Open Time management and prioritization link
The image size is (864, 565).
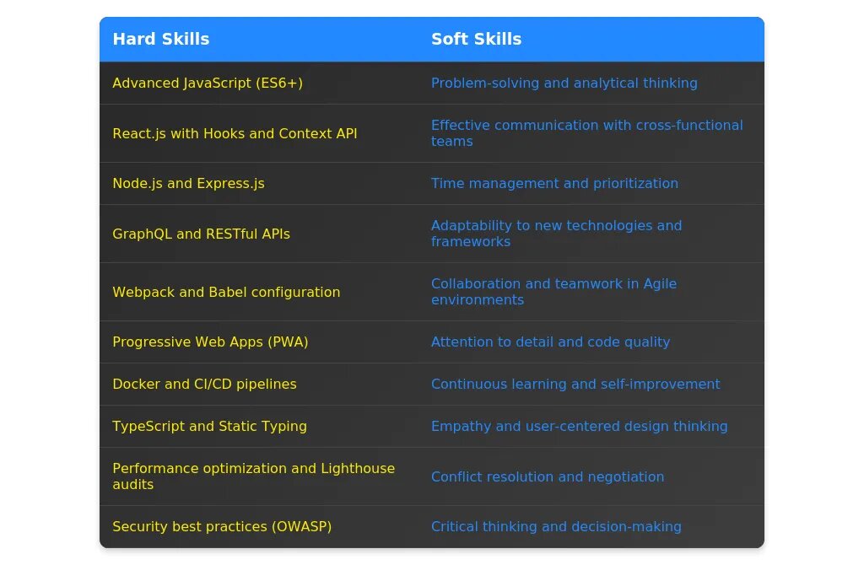555,183
